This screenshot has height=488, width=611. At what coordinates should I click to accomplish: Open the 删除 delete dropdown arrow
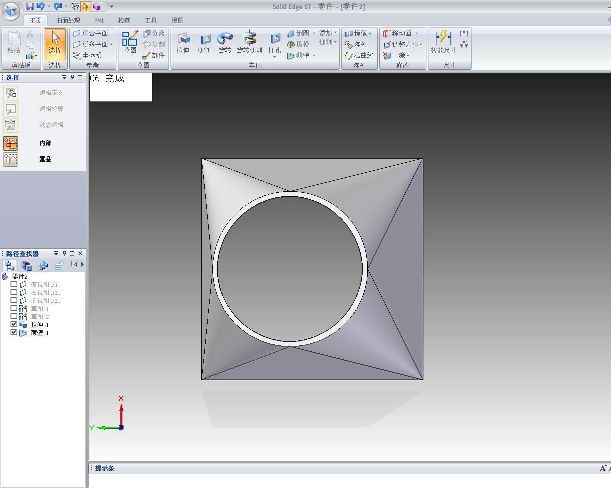coord(408,55)
